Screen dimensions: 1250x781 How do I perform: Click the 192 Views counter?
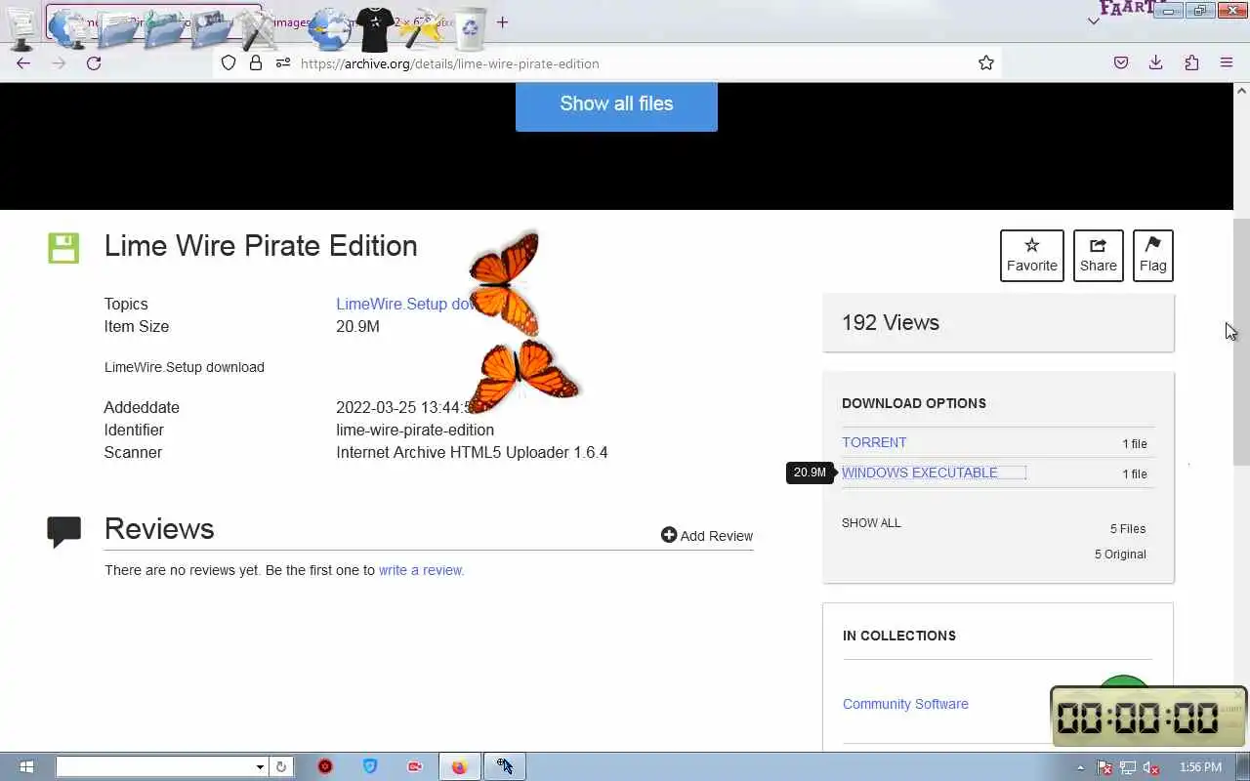[x=891, y=323]
